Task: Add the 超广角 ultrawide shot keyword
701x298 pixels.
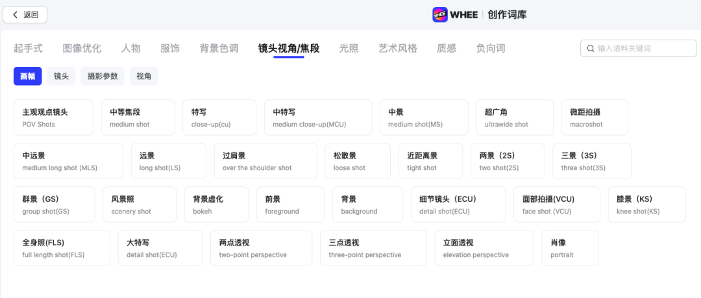Action: [514, 118]
